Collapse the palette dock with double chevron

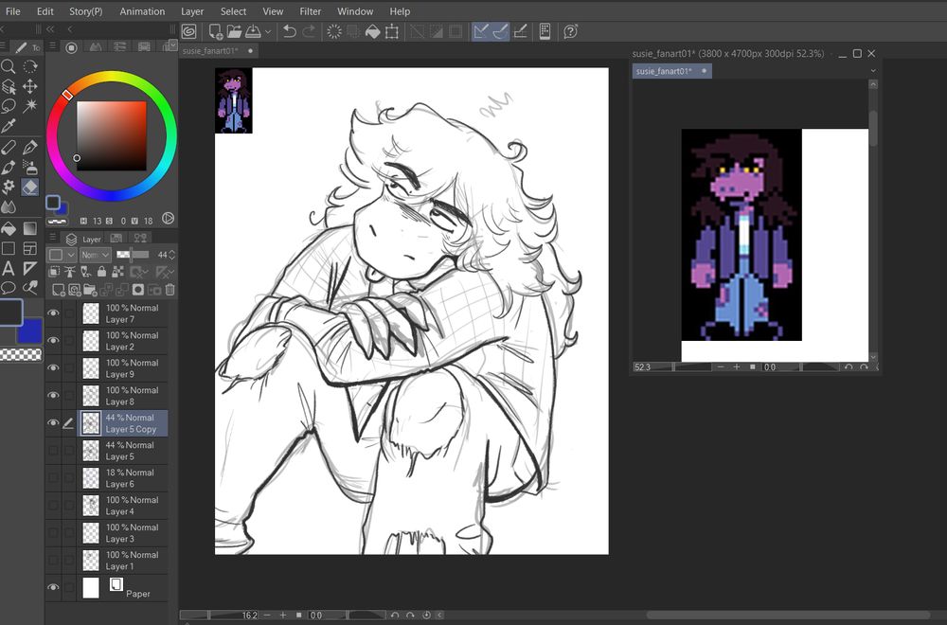[50, 28]
